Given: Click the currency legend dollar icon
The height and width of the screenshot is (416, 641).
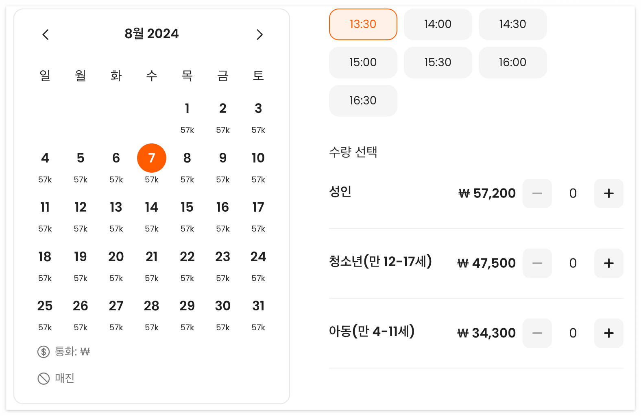Looking at the screenshot, I should (x=43, y=351).
